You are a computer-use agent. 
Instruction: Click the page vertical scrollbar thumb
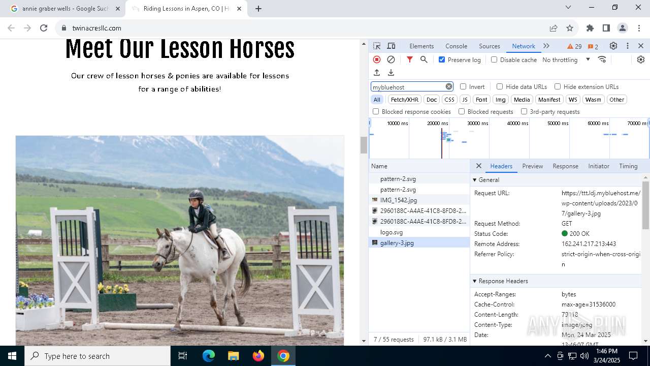364,145
